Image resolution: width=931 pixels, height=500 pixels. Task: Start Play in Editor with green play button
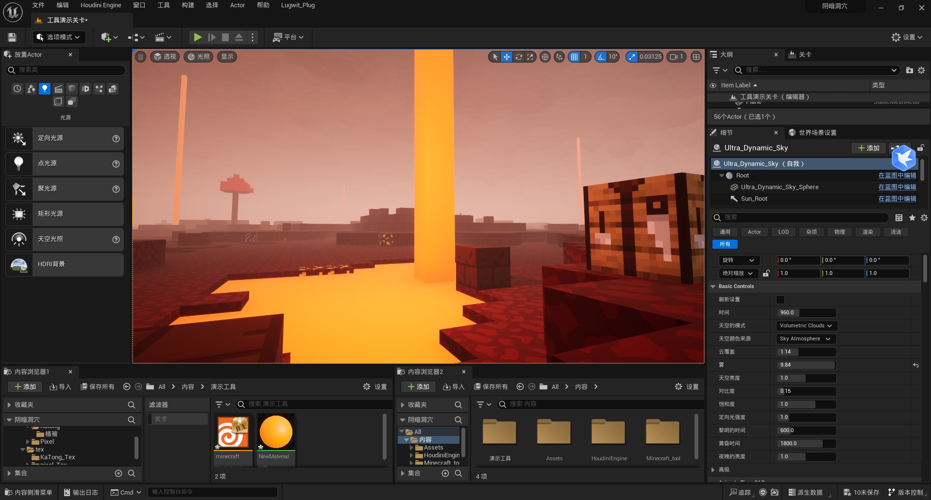(198, 37)
